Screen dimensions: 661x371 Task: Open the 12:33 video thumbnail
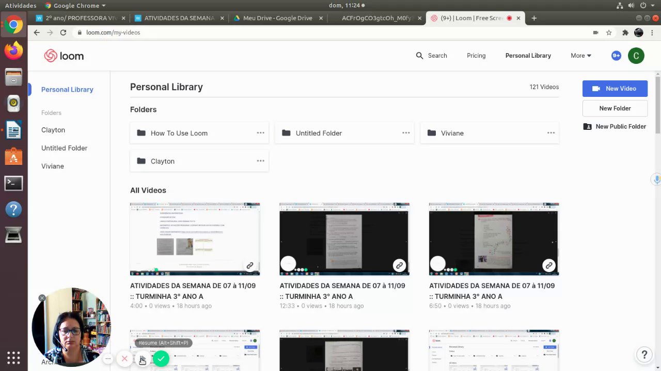click(x=344, y=239)
